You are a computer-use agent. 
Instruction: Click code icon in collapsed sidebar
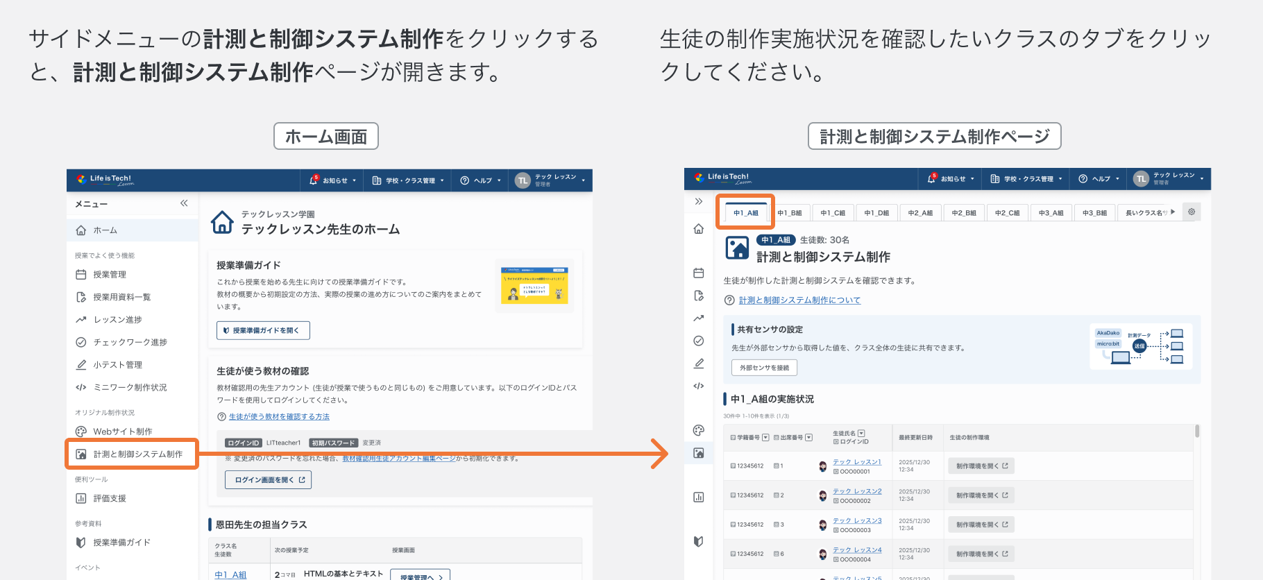698,386
